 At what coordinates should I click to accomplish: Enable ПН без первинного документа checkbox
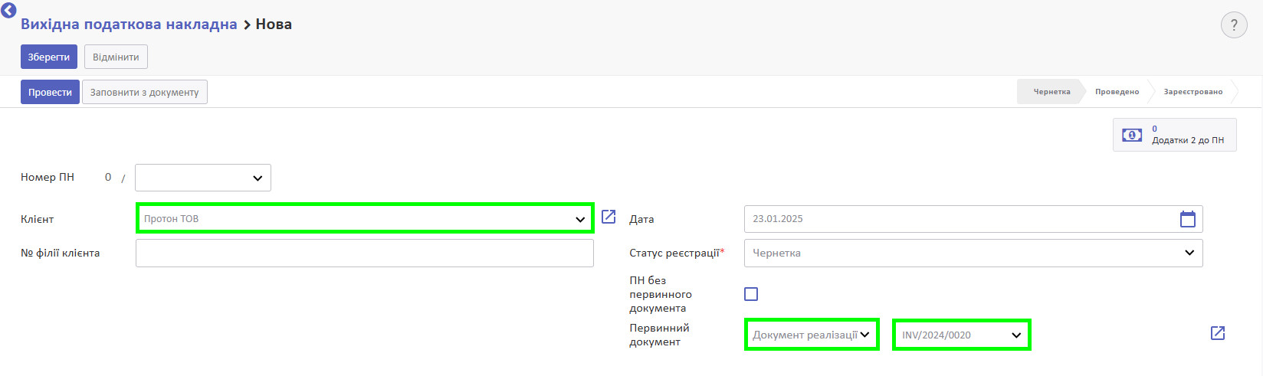pos(751,294)
